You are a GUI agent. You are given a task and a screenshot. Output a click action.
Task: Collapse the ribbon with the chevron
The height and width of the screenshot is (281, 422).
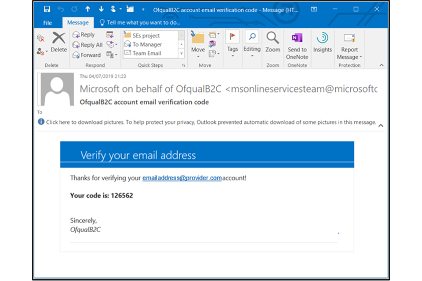pyautogui.click(x=381, y=65)
